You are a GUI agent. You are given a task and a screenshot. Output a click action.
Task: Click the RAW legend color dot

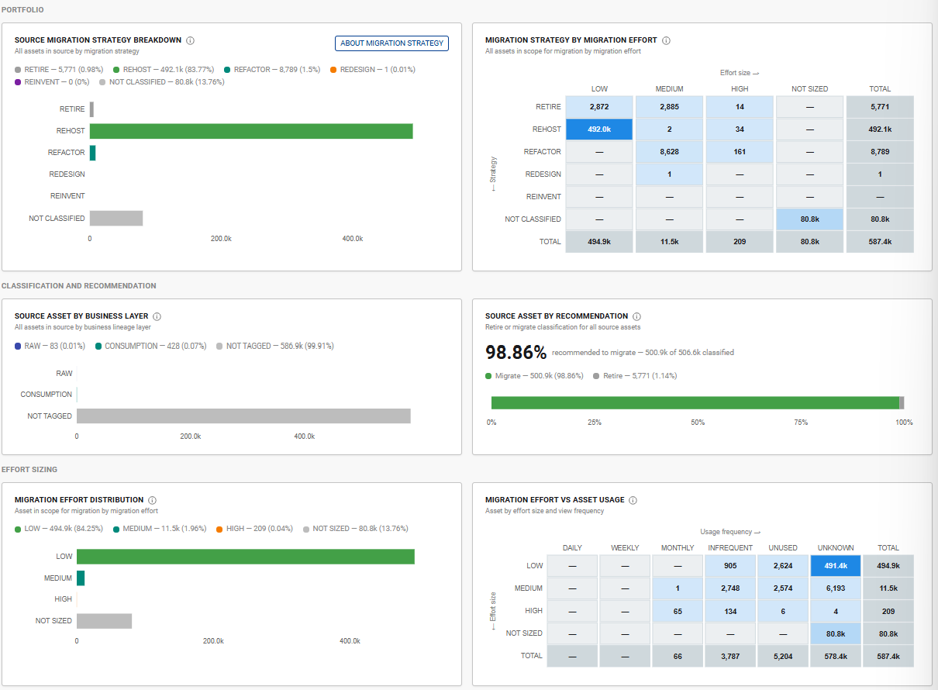pyautogui.click(x=18, y=346)
